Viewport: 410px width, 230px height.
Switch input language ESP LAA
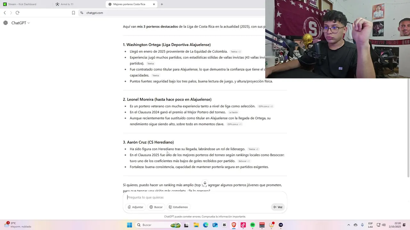(x=370, y=225)
